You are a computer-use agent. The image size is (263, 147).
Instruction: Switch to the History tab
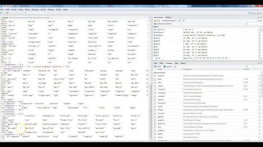(x=168, y=17)
